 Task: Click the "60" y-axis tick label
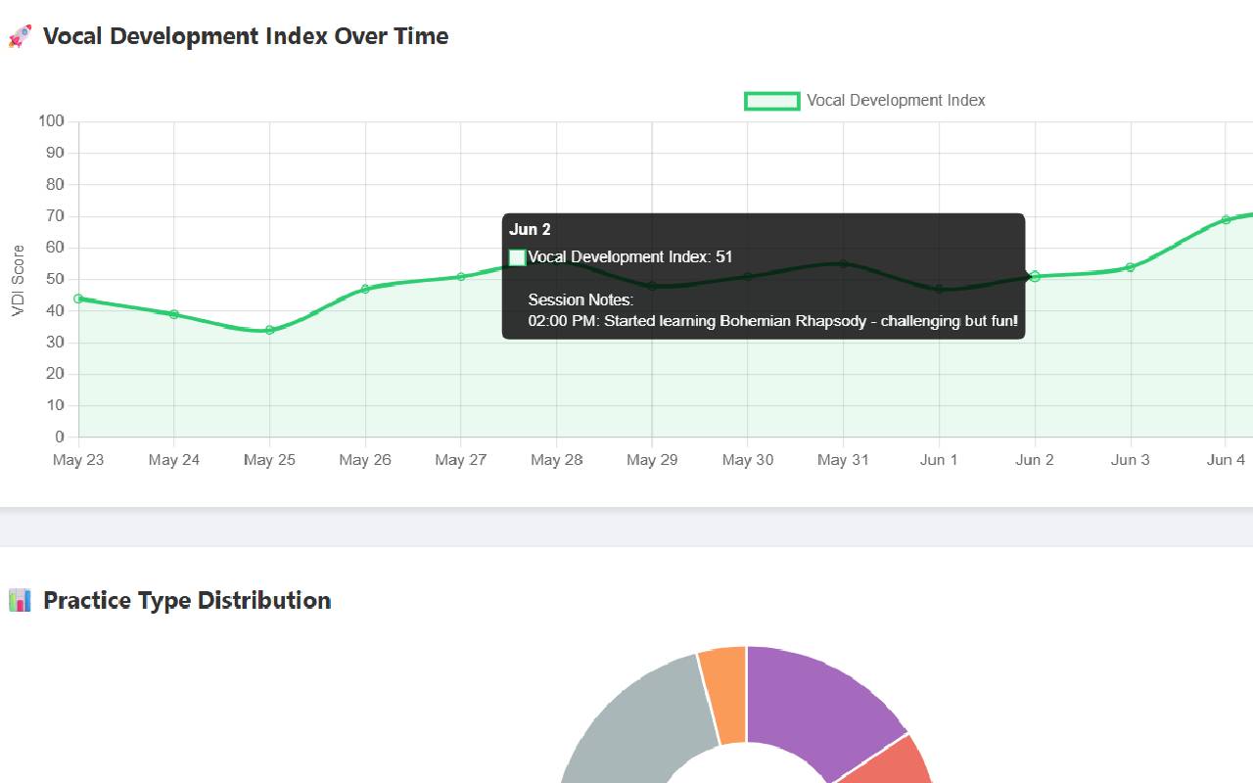pos(56,248)
